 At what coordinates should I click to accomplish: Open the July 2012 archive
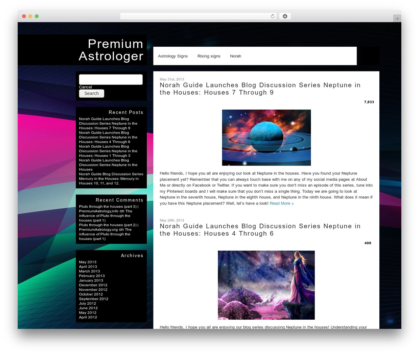pos(87,303)
